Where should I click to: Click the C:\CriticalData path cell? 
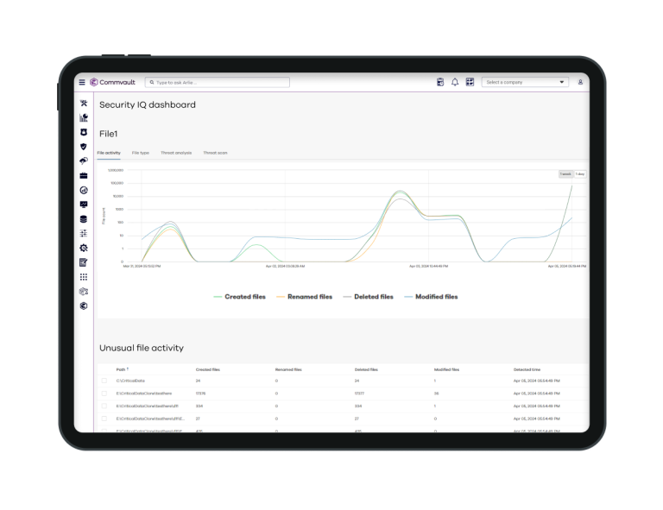pyautogui.click(x=130, y=381)
